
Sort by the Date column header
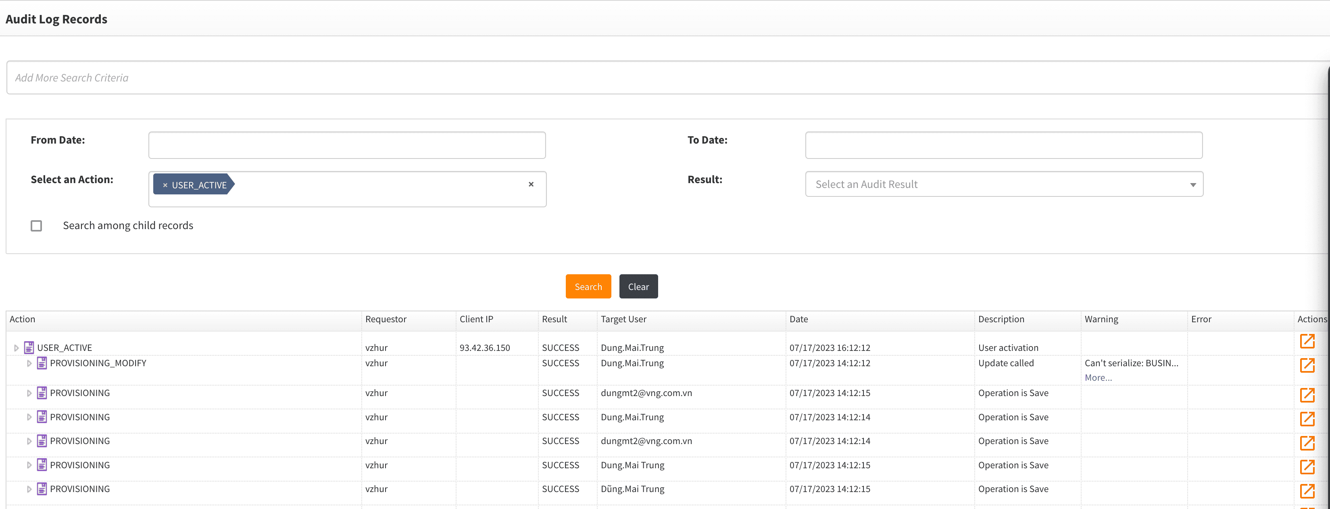[798, 319]
